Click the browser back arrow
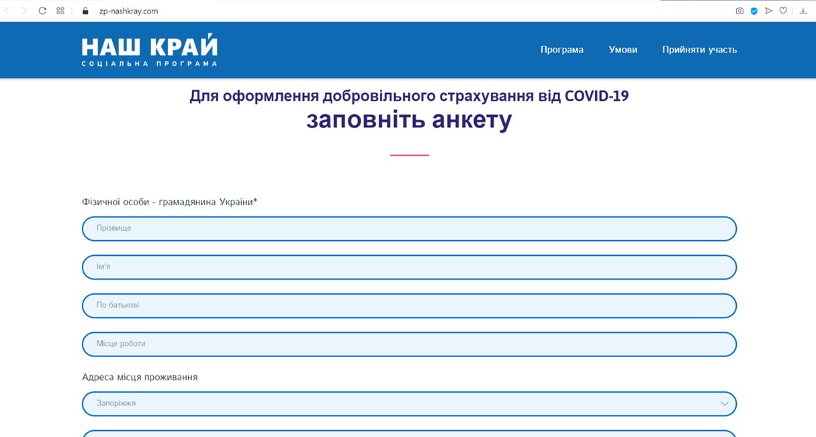Screen dimensions: 816x437 7,11
